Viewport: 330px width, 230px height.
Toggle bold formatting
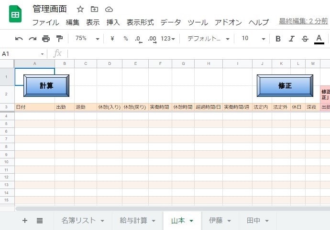pyautogui.click(x=278, y=39)
